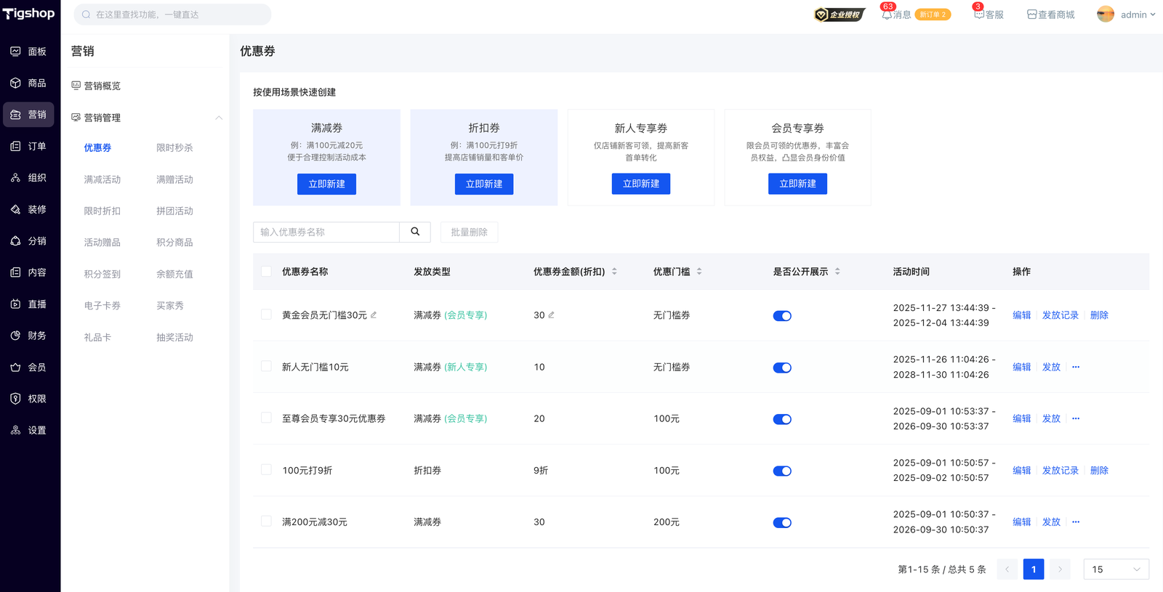
Task: Edit coupon amount 30 pencil icon
Action: (551, 315)
